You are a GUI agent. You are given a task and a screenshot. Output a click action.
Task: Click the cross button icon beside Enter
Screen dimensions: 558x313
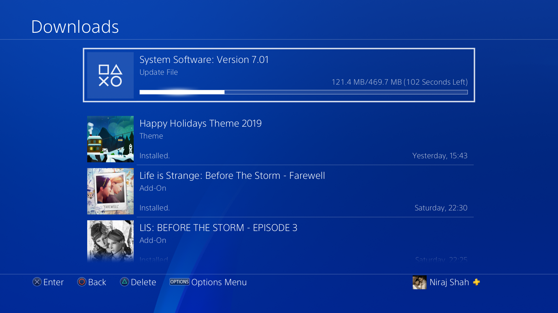37,282
